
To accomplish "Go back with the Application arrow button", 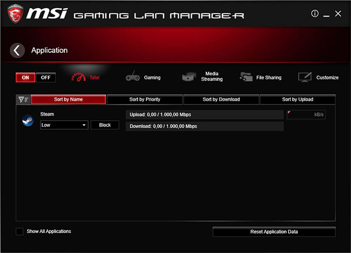I will 17,51.
